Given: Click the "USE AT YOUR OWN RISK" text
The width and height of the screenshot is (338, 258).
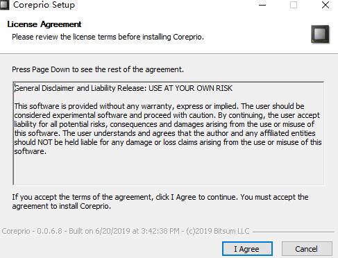Looking at the screenshot, I should click(x=190, y=88).
